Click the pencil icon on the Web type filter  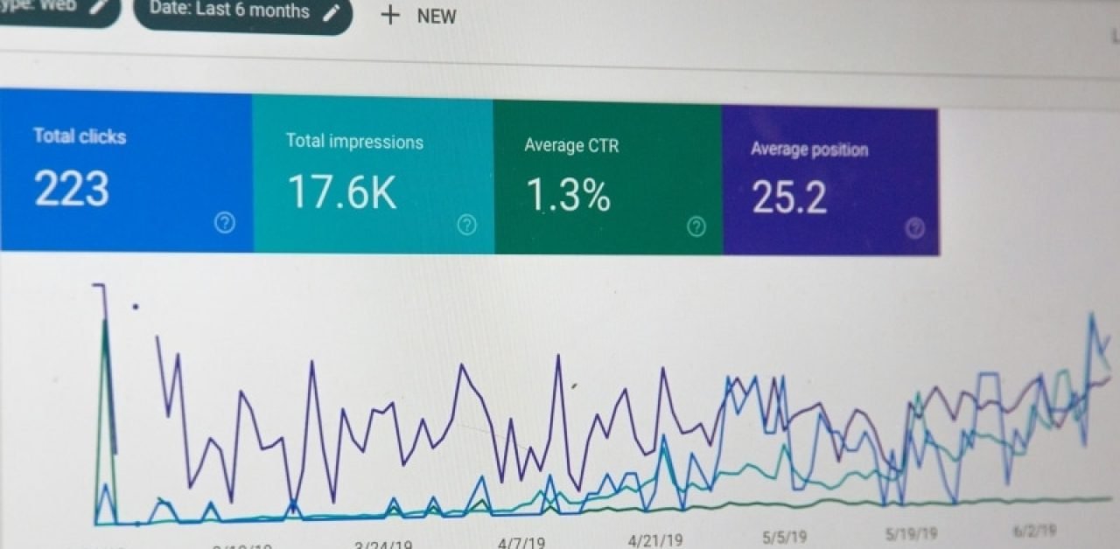[101, 5]
